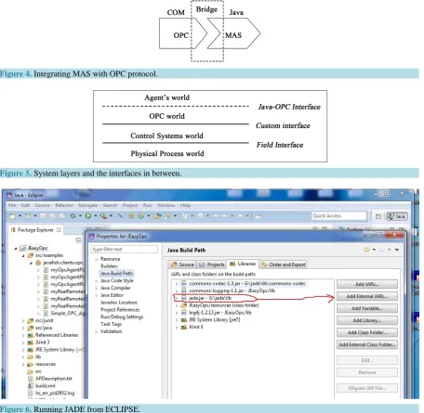This screenshot has width=424, height=413.
Task: Open the Project menu
Action: click(x=130, y=205)
